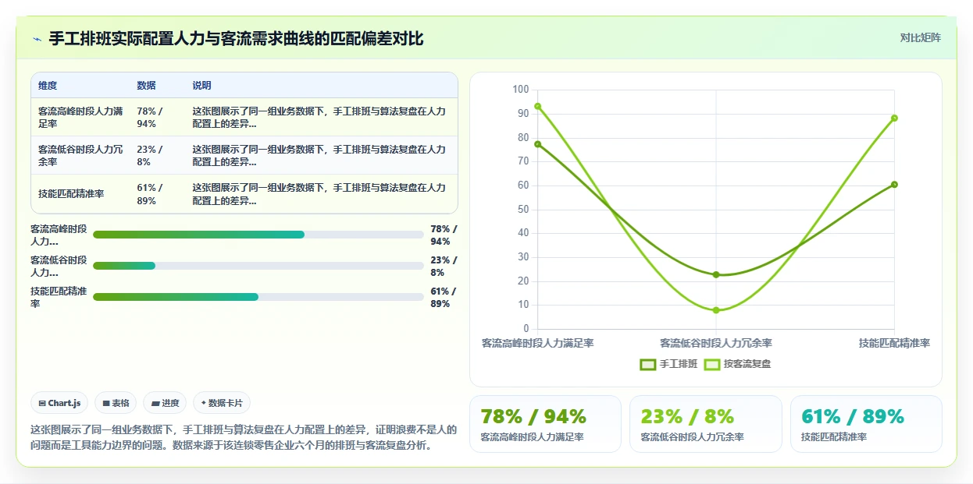
Task: Click the 说明 column header
Action: [202, 86]
